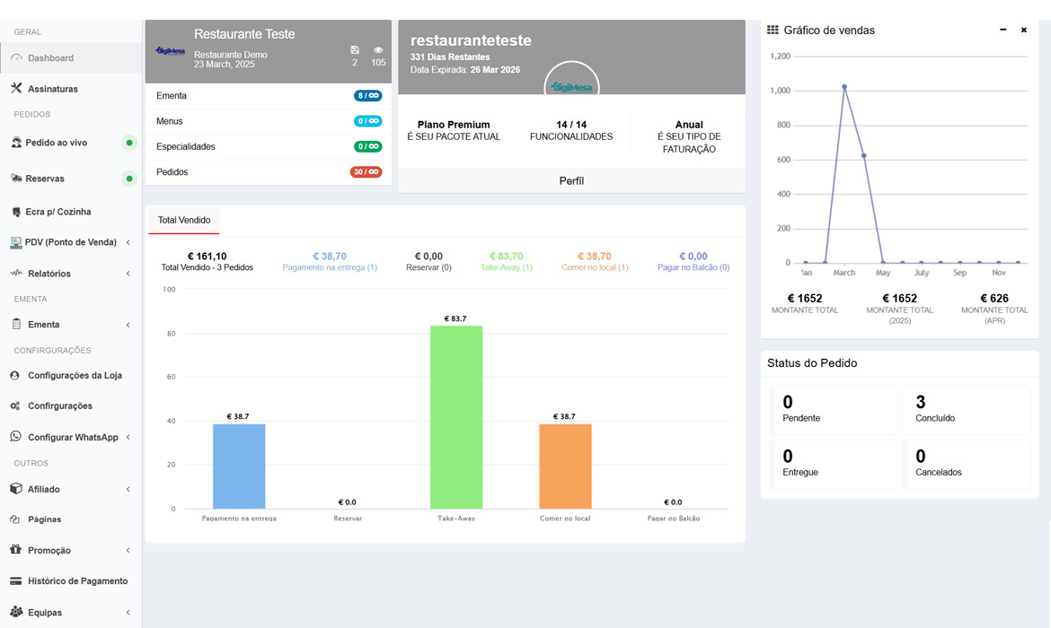The height and width of the screenshot is (628, 1051).
Task: Click the Perfil button
Action: pyautogui.click(x=571, y=180)
